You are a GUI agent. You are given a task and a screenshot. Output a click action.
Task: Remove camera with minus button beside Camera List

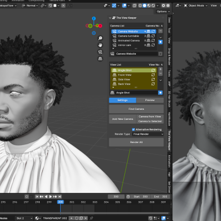161,31
